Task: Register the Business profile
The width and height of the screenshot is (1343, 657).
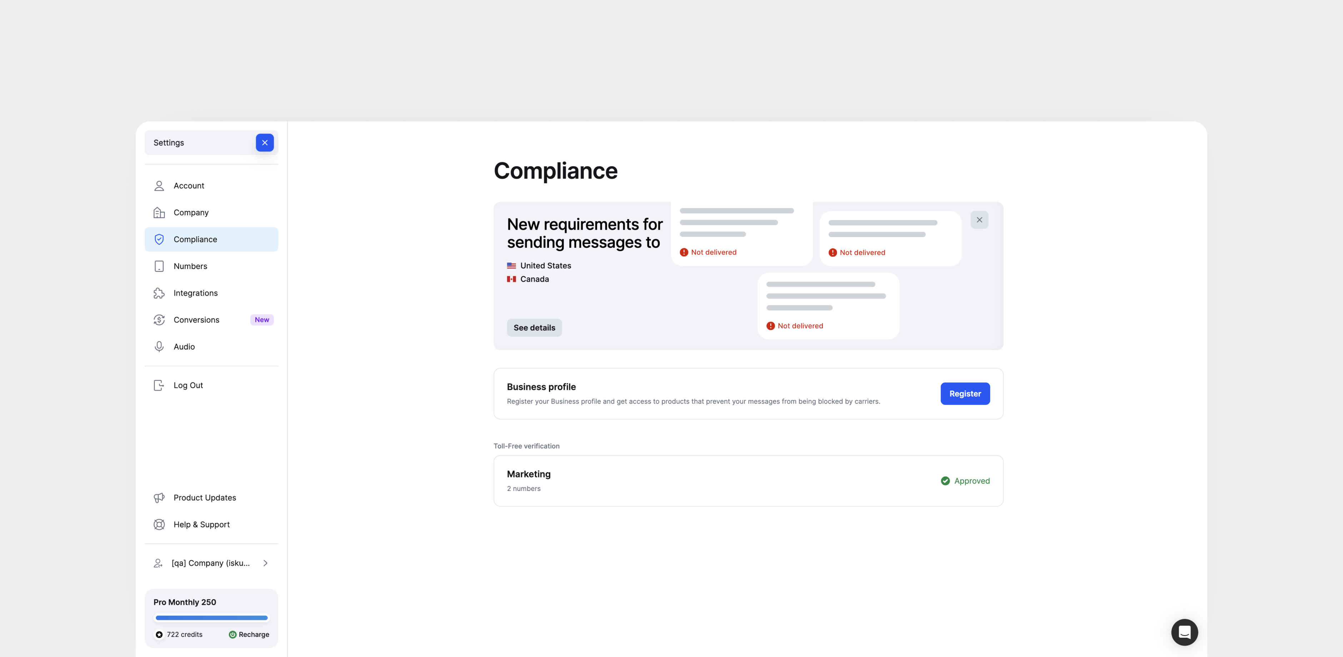Action: click(965, 394)
